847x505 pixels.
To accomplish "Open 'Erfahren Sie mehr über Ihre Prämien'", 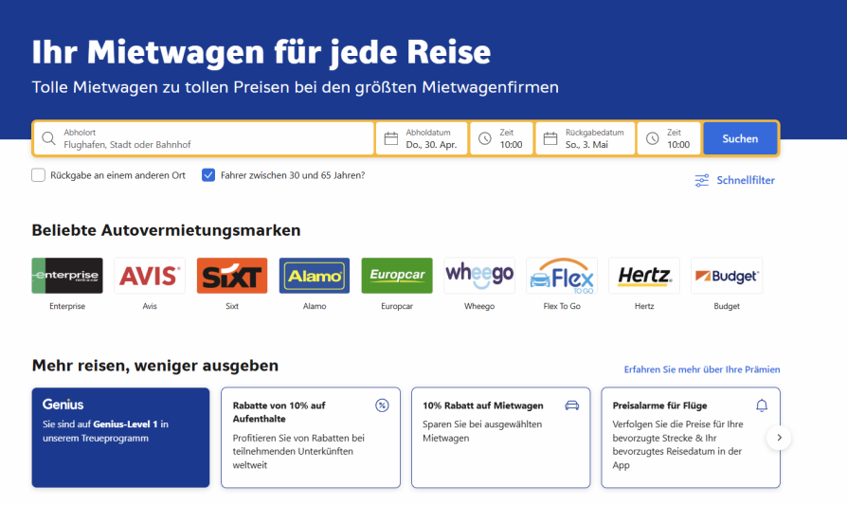I will [x=702, y=370].
